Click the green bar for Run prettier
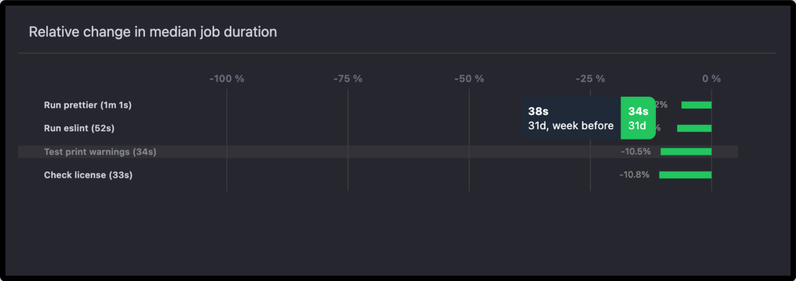The image size is (796, 281). pos(696,105)
